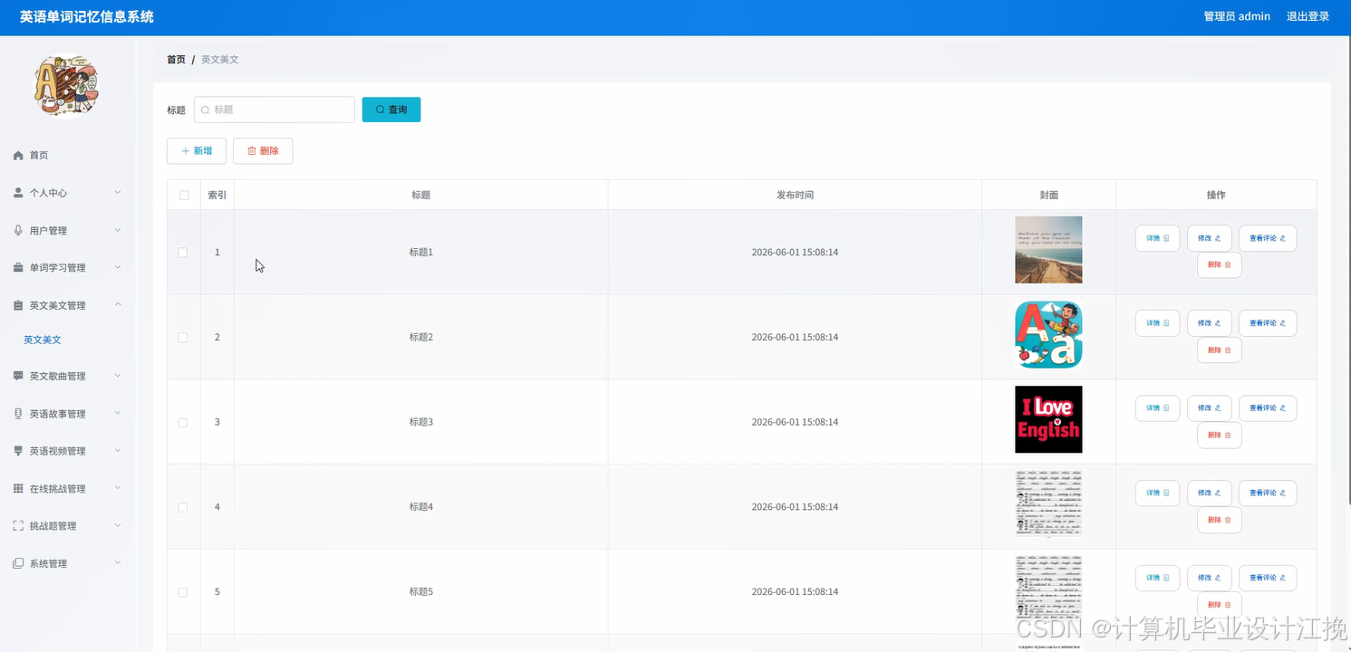Click 修改 for 标题1 row

1209,238
